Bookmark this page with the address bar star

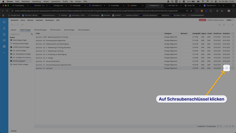(191, 11)
